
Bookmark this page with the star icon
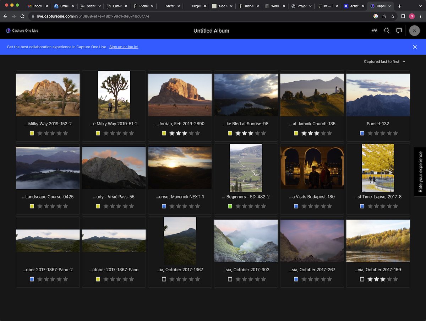(393, 16)
